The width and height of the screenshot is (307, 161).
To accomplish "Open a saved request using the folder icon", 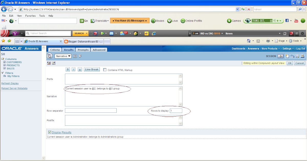I will (292, 56).
